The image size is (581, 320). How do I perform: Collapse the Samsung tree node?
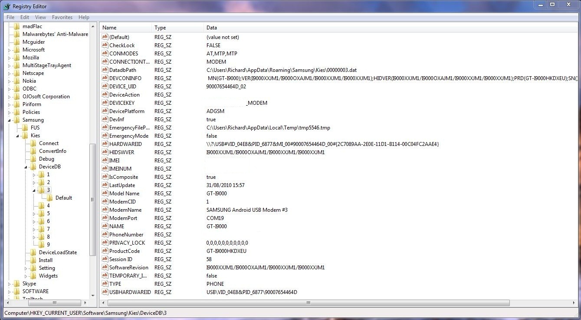(10, 120)
